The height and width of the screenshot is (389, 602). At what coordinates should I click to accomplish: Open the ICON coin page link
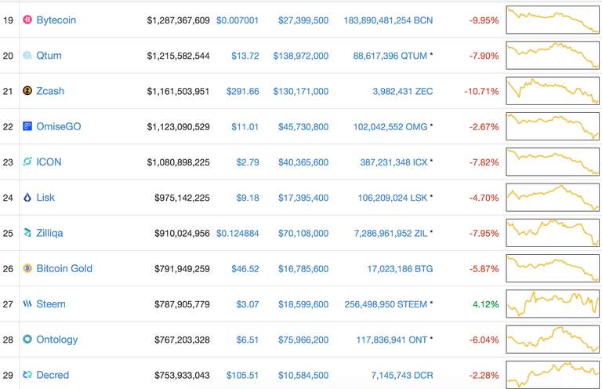pos(49,162)
